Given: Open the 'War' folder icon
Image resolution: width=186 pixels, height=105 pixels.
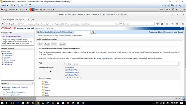Looking at the screenshot, I should (44, 87).
